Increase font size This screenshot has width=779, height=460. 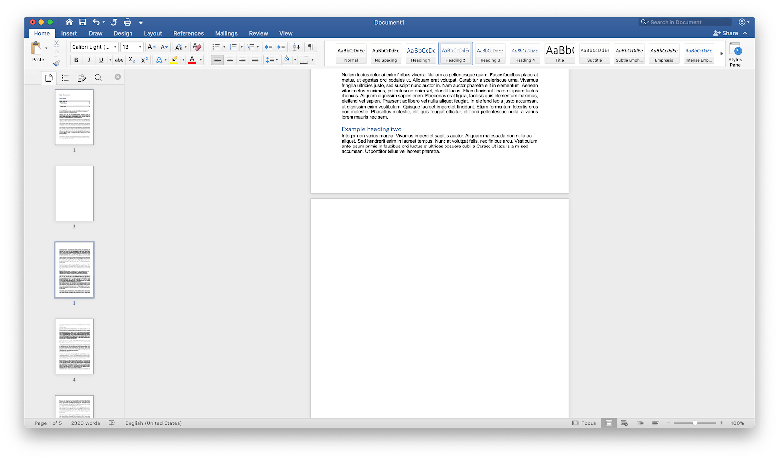(152, 47)
